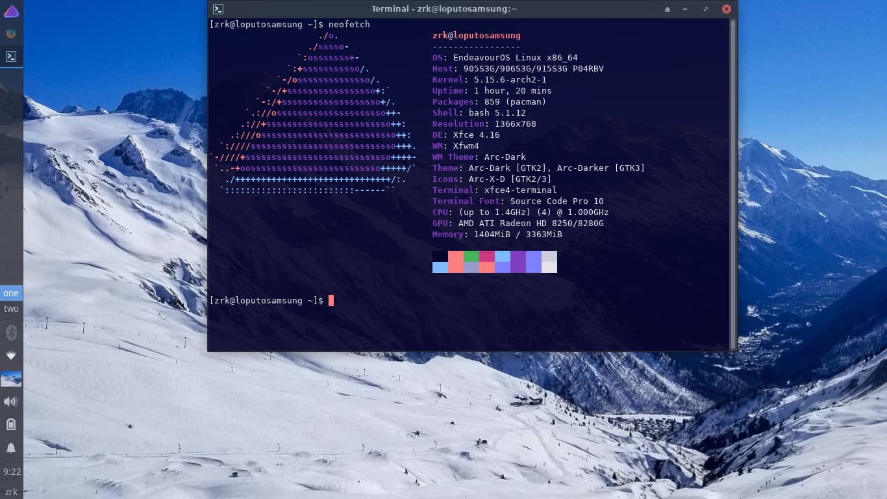
Task: Open window menu icon in Terminal titlebar
Action: (219, 9)
